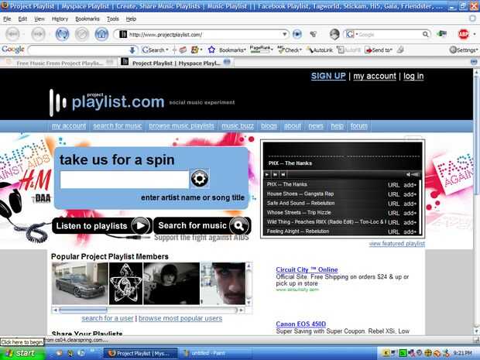Open the Tools menu
Image resolution: width=480 pixels, height=360 pixels.
(x=113, y=19)
